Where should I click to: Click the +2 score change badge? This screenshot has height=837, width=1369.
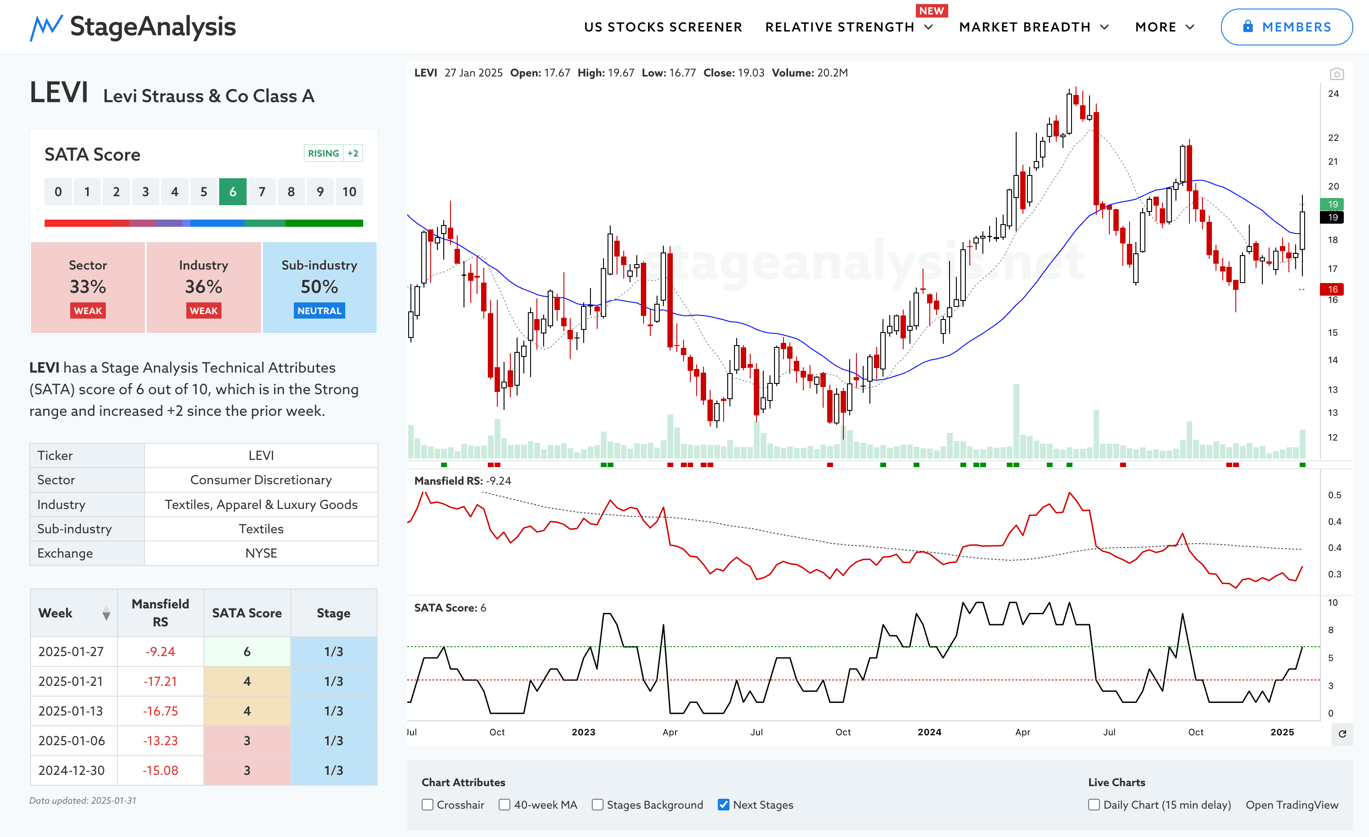coord(353,153)
